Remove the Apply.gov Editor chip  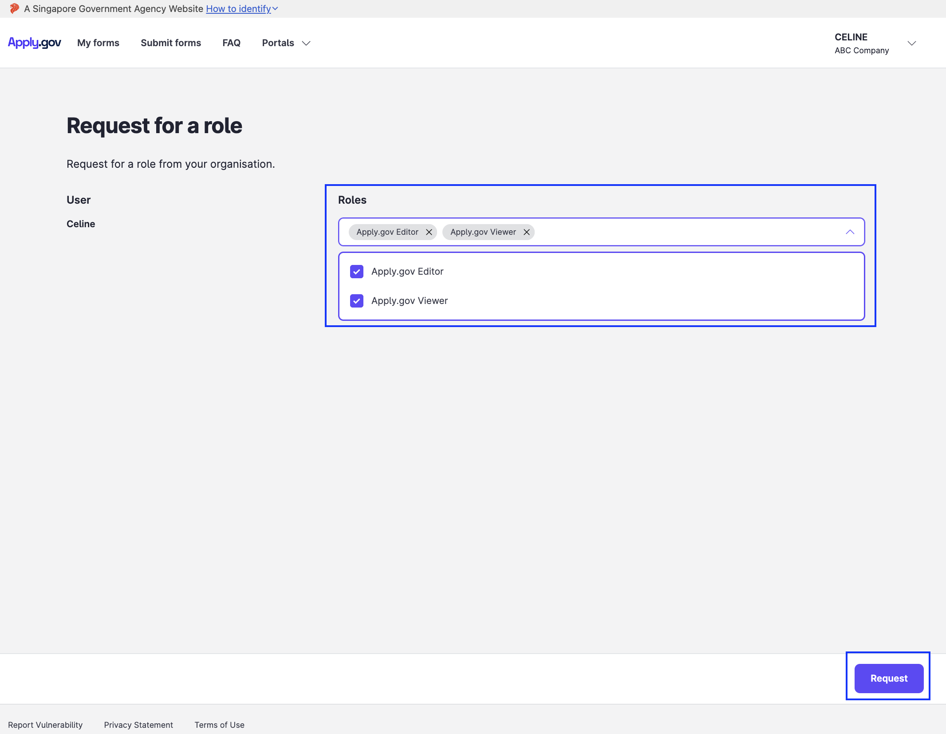pos(429,232)
